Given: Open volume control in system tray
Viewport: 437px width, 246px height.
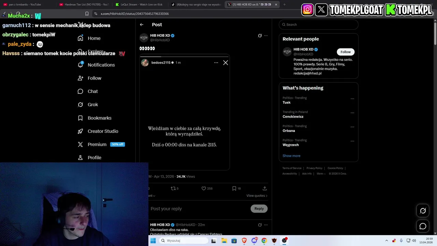Looking at the screenshot, I should [414, 241].
